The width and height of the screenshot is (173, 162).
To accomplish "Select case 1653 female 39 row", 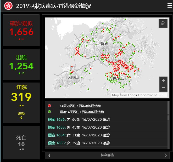I will coord(106,143).
